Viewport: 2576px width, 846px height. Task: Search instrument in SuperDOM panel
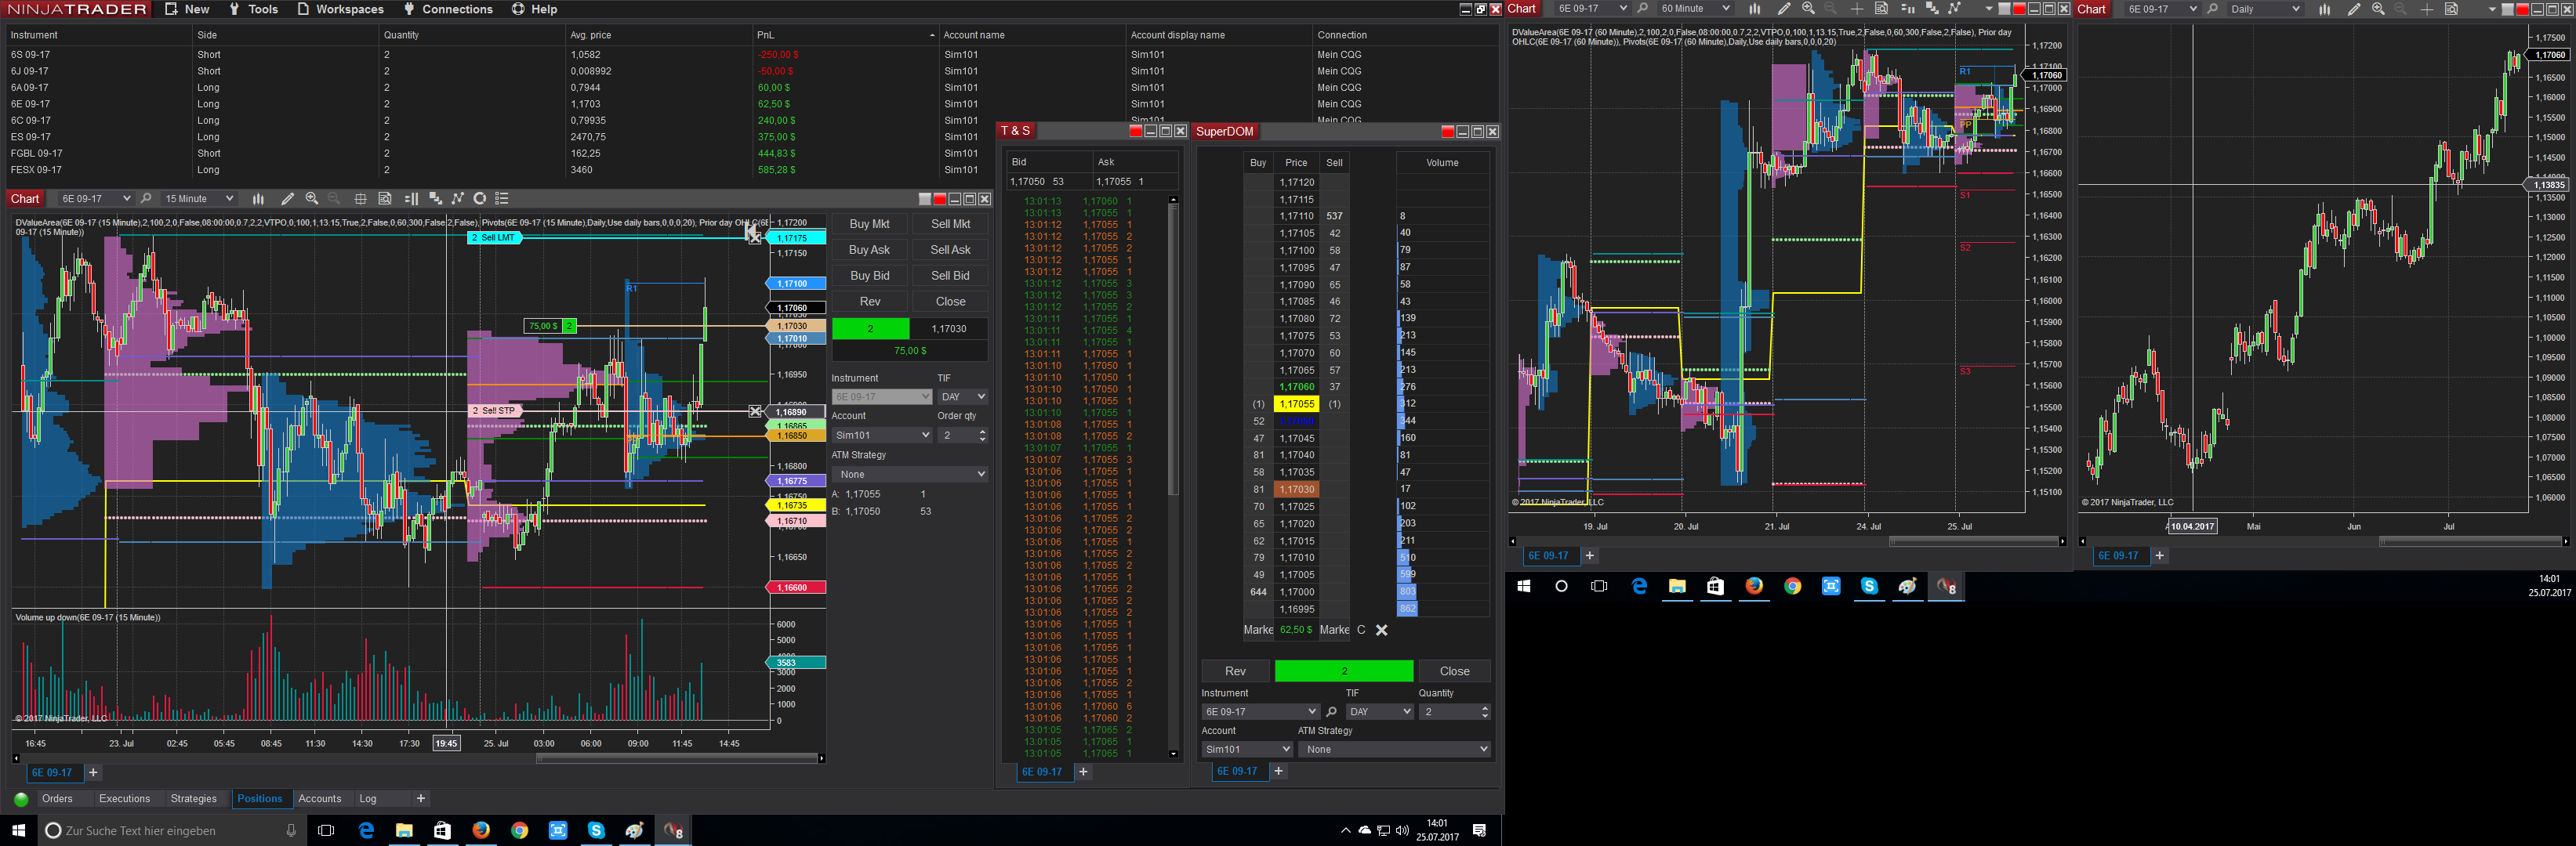coord(1331,712)
